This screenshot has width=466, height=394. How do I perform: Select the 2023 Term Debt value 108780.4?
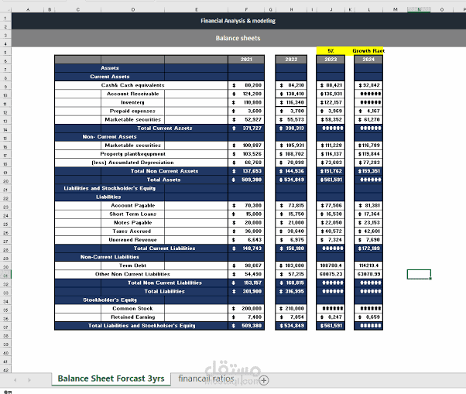pos(331,266)
